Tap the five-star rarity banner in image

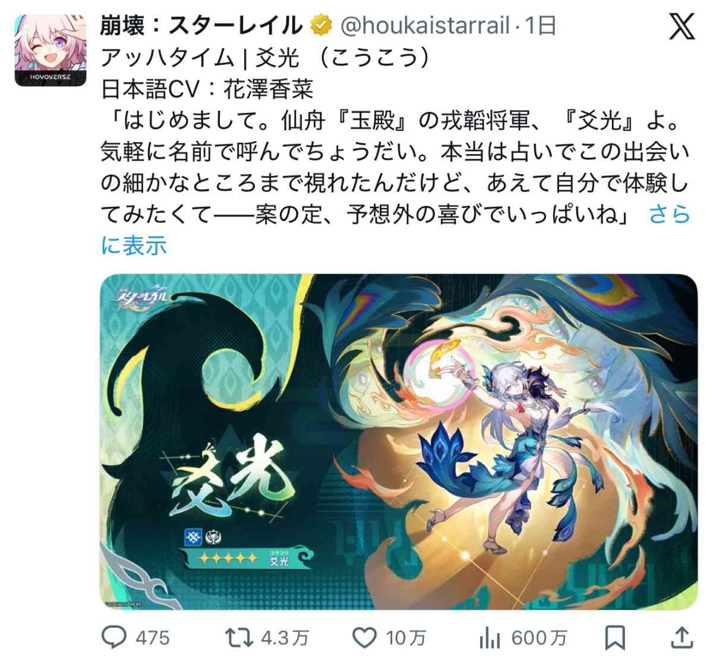coord(250,559)
